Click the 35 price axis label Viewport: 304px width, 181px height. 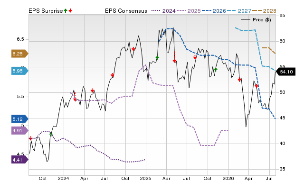click(283, 169)
